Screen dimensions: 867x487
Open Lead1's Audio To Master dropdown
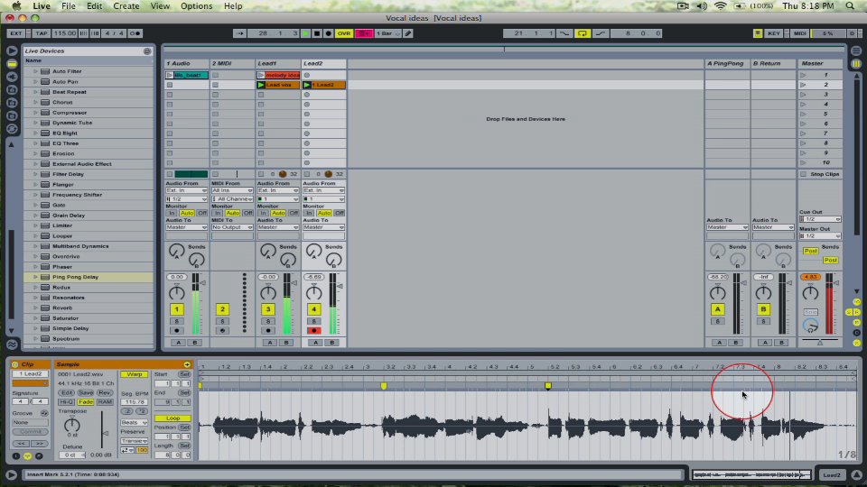(277, 227)
